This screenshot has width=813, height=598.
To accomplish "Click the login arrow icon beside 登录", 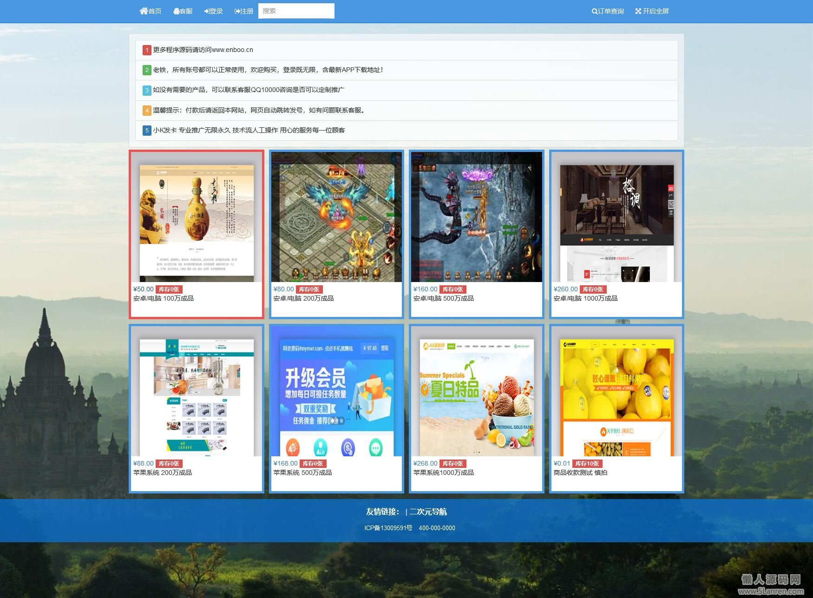I will click(x=207, y=11).
